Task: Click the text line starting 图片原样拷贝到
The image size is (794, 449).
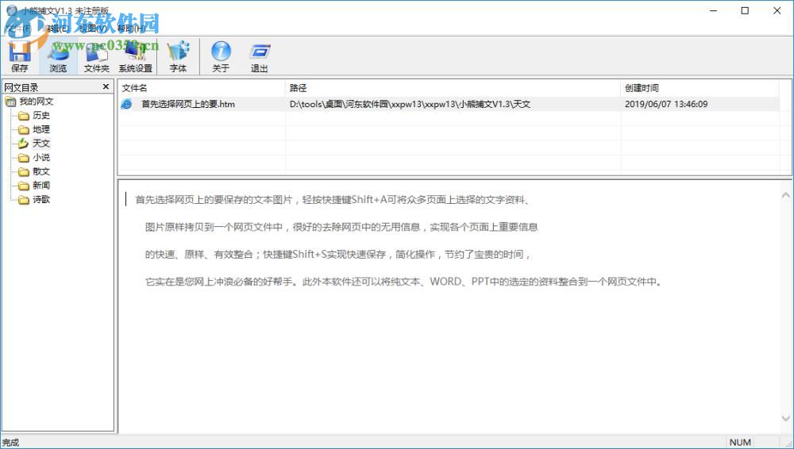Action: pos(341,227)
